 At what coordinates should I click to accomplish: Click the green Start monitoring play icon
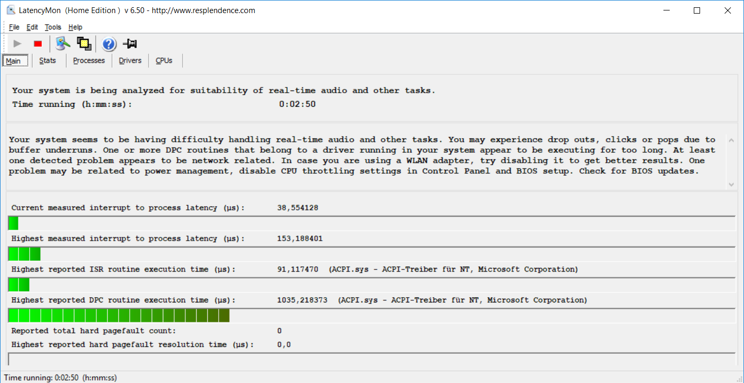17,44
